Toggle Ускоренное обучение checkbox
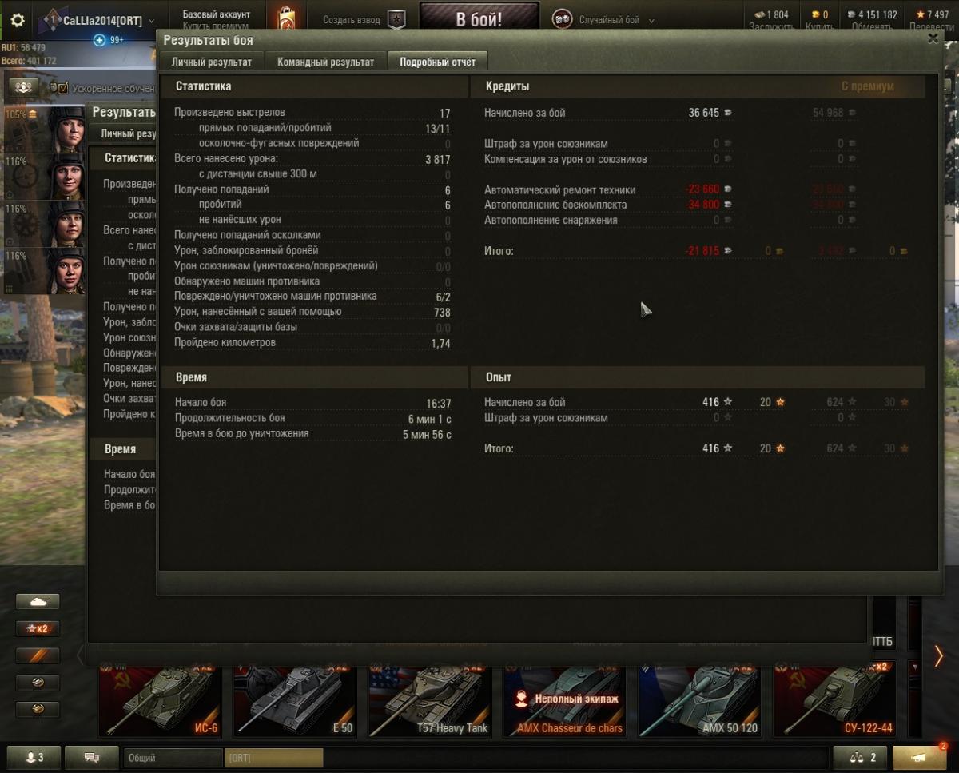This screenshot has width=959, height=773. [x=62, y=88]
